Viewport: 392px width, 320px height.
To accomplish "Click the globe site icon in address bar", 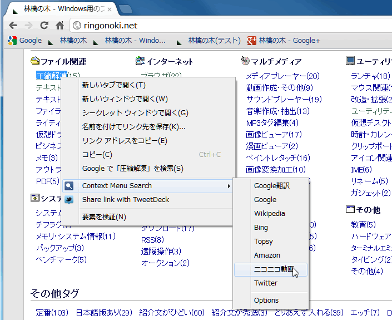I will click(77, 25).
